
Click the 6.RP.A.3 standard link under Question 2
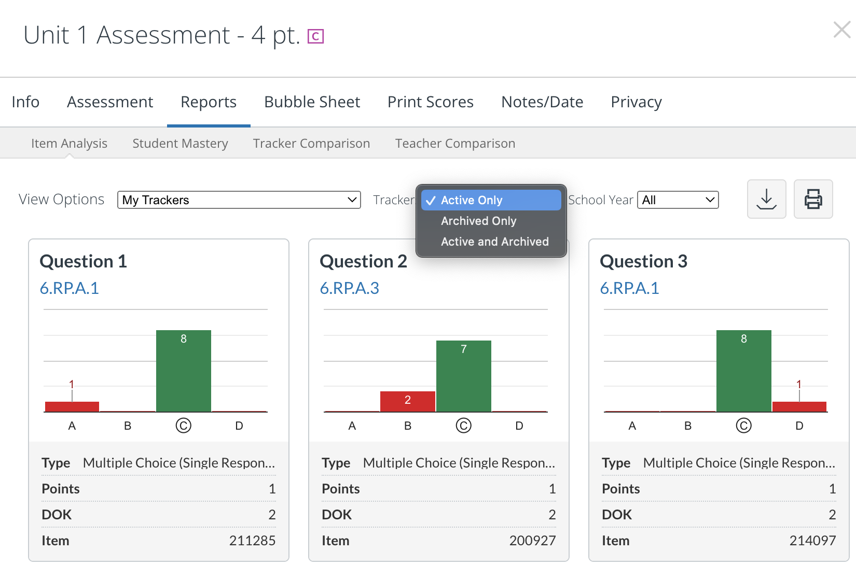click(350, 288)
